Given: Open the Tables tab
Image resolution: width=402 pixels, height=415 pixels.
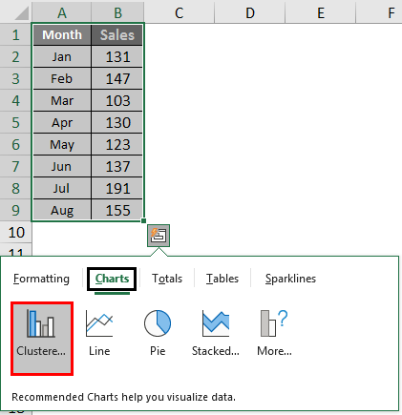Looking at the screenshot, I should tap(222, 279).
